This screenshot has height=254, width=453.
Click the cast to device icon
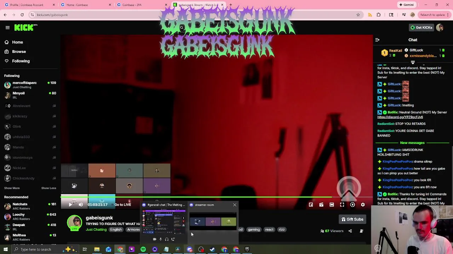321,205
